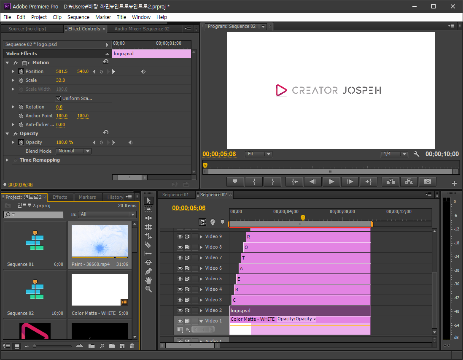Open the Project panel In: All dropdown
463x360 pixels.
pos(107,214)
